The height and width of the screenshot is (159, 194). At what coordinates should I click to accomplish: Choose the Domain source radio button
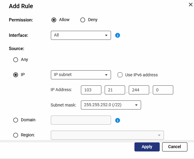tap(16, 120)
